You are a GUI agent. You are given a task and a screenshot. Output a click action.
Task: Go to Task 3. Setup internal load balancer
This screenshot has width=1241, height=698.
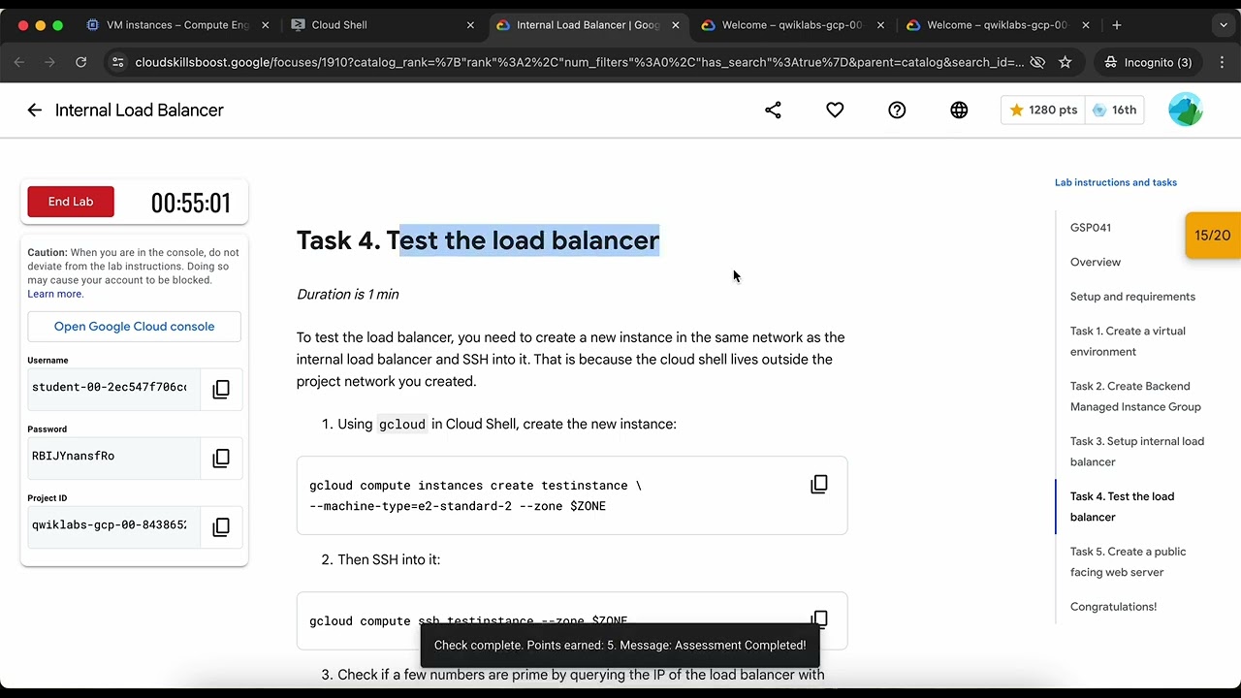pos(1137,452)
